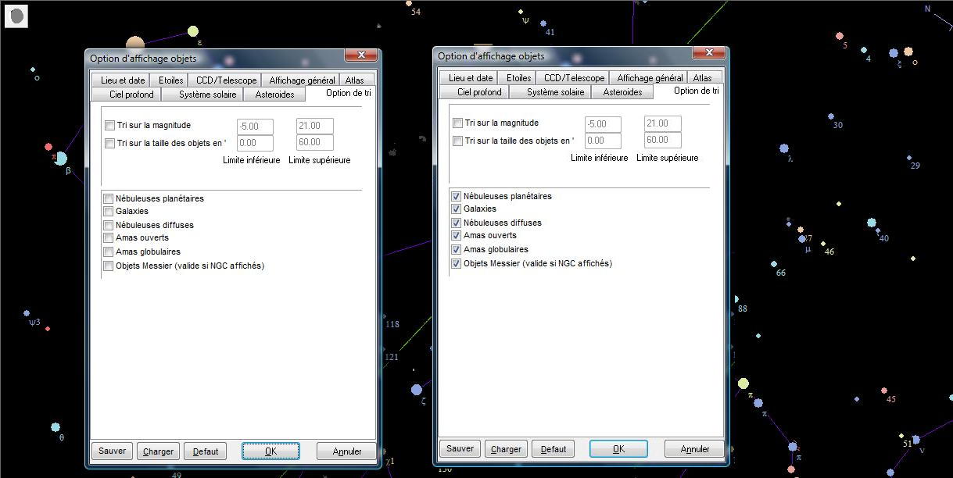Screen dimensions: 953x478
Task: Tick the unchecked Amas globulaires checkbox
Action: pos(109,252)
